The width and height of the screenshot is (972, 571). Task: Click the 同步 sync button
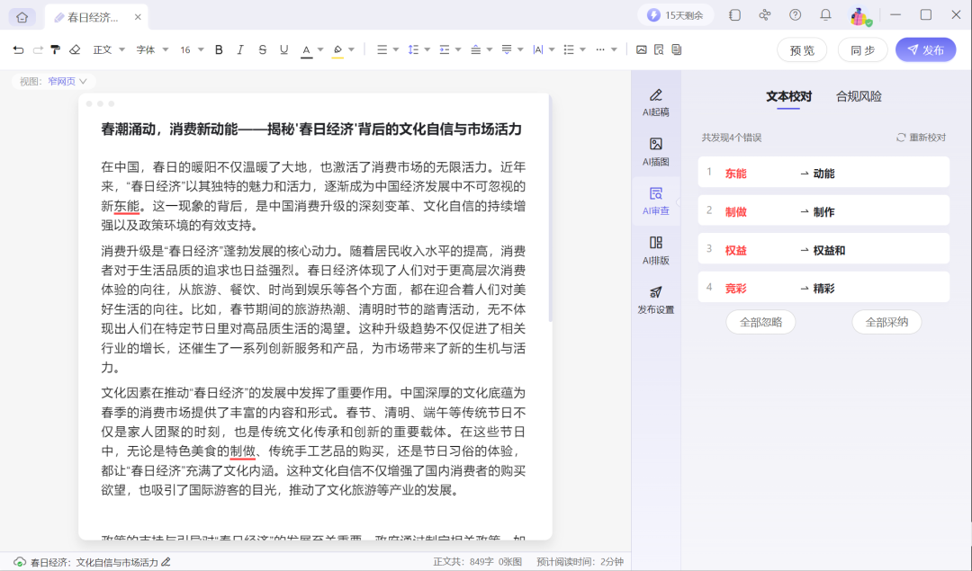point(862,50)
